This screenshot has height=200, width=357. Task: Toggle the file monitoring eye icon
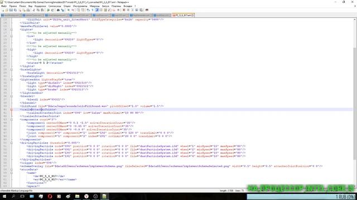coord(118,10)
